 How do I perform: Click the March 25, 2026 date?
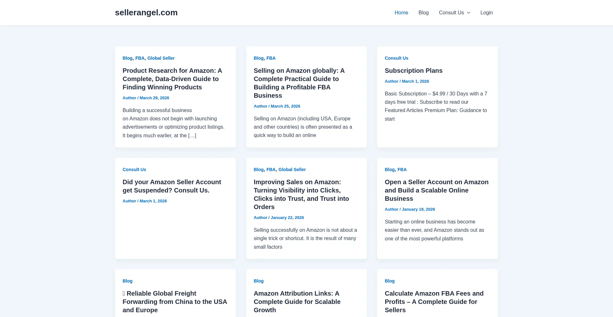tap(285, 106)
